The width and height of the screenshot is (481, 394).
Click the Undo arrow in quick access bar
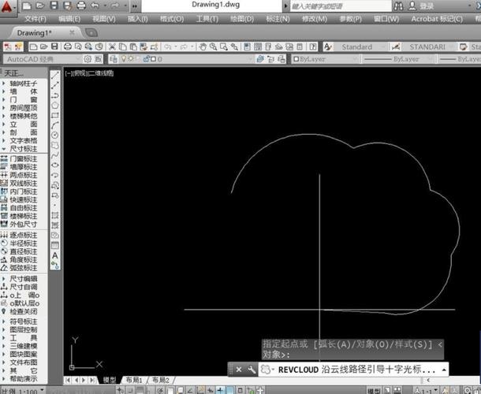[95, 6]
